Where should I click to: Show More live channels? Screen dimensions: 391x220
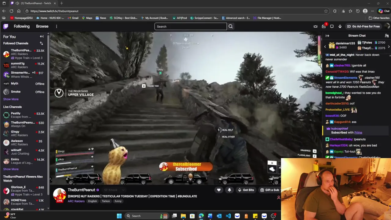[x=11, y=169]
